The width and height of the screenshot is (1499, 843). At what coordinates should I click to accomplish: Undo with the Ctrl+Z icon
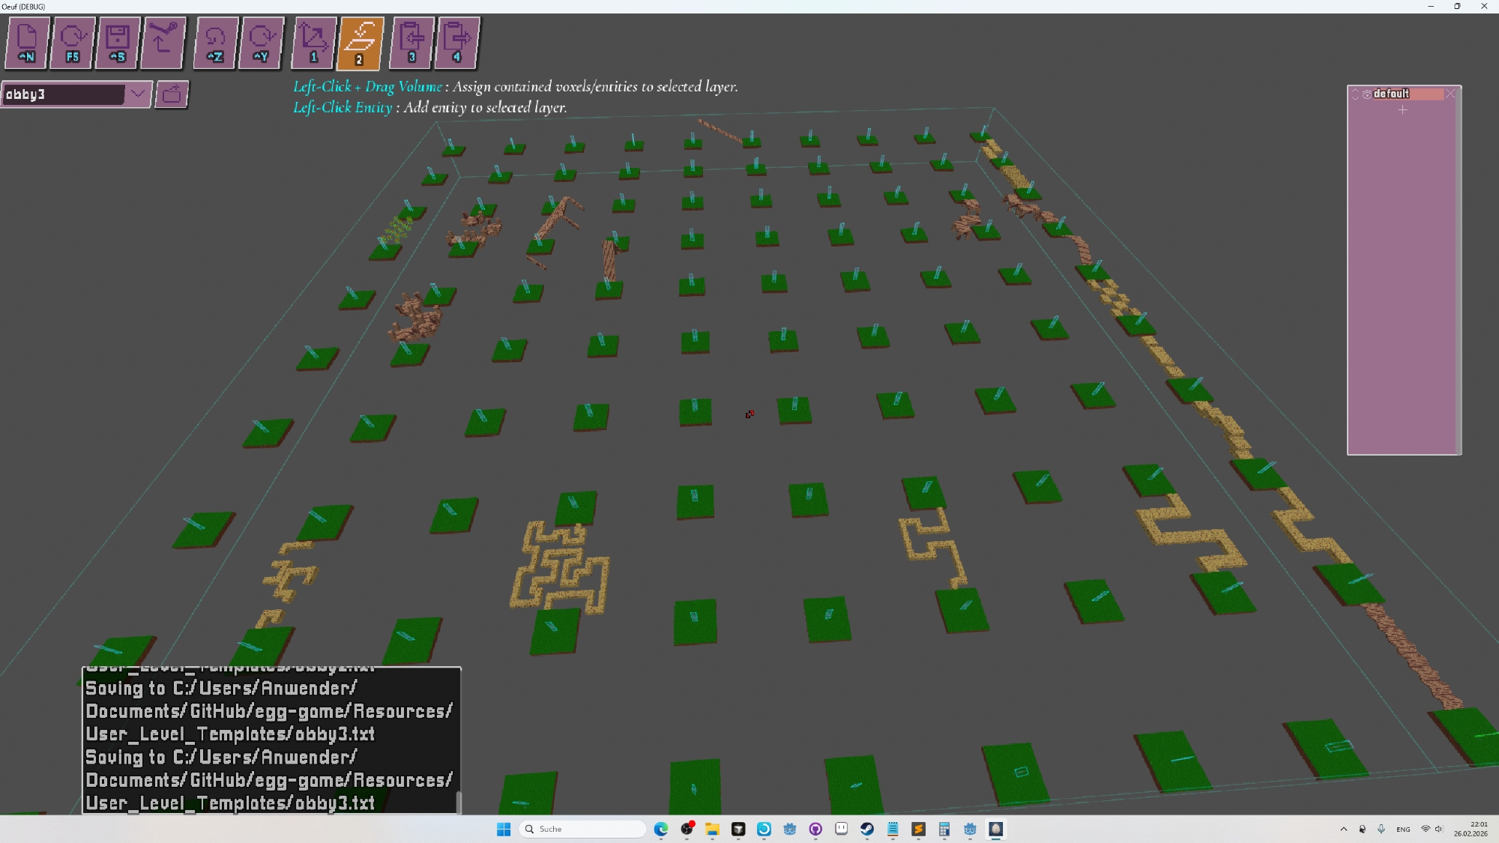[215, 43]
